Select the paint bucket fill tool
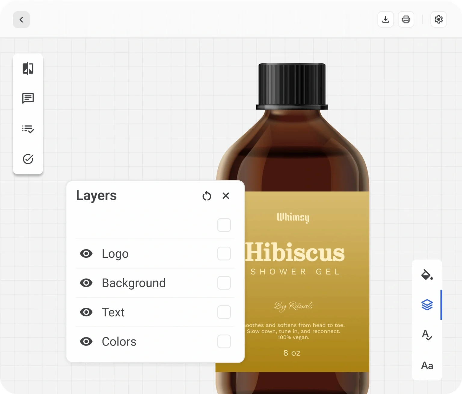The height and width of the screenshot is (394, 462). click(x=427, y=275)
